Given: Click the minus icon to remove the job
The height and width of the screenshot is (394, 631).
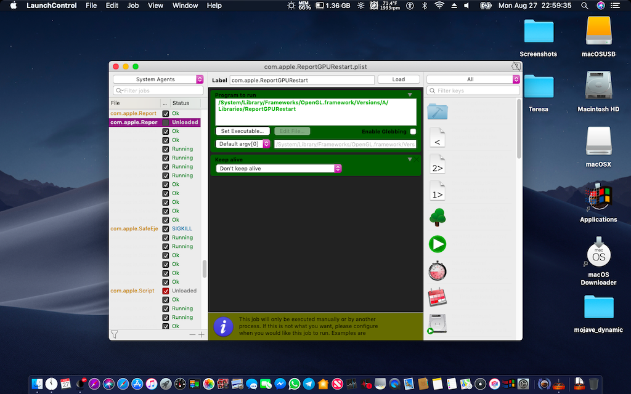Looking at the screenshot, I should [x=192, y=334].
